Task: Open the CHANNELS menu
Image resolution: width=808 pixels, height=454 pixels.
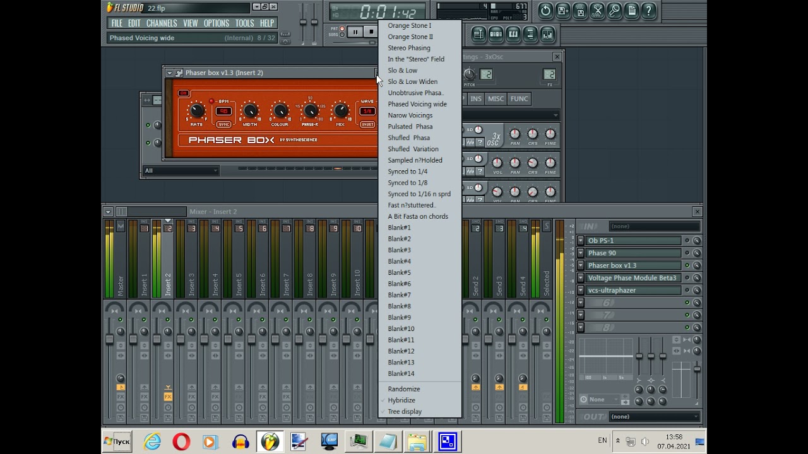Action: click(162, 23)
